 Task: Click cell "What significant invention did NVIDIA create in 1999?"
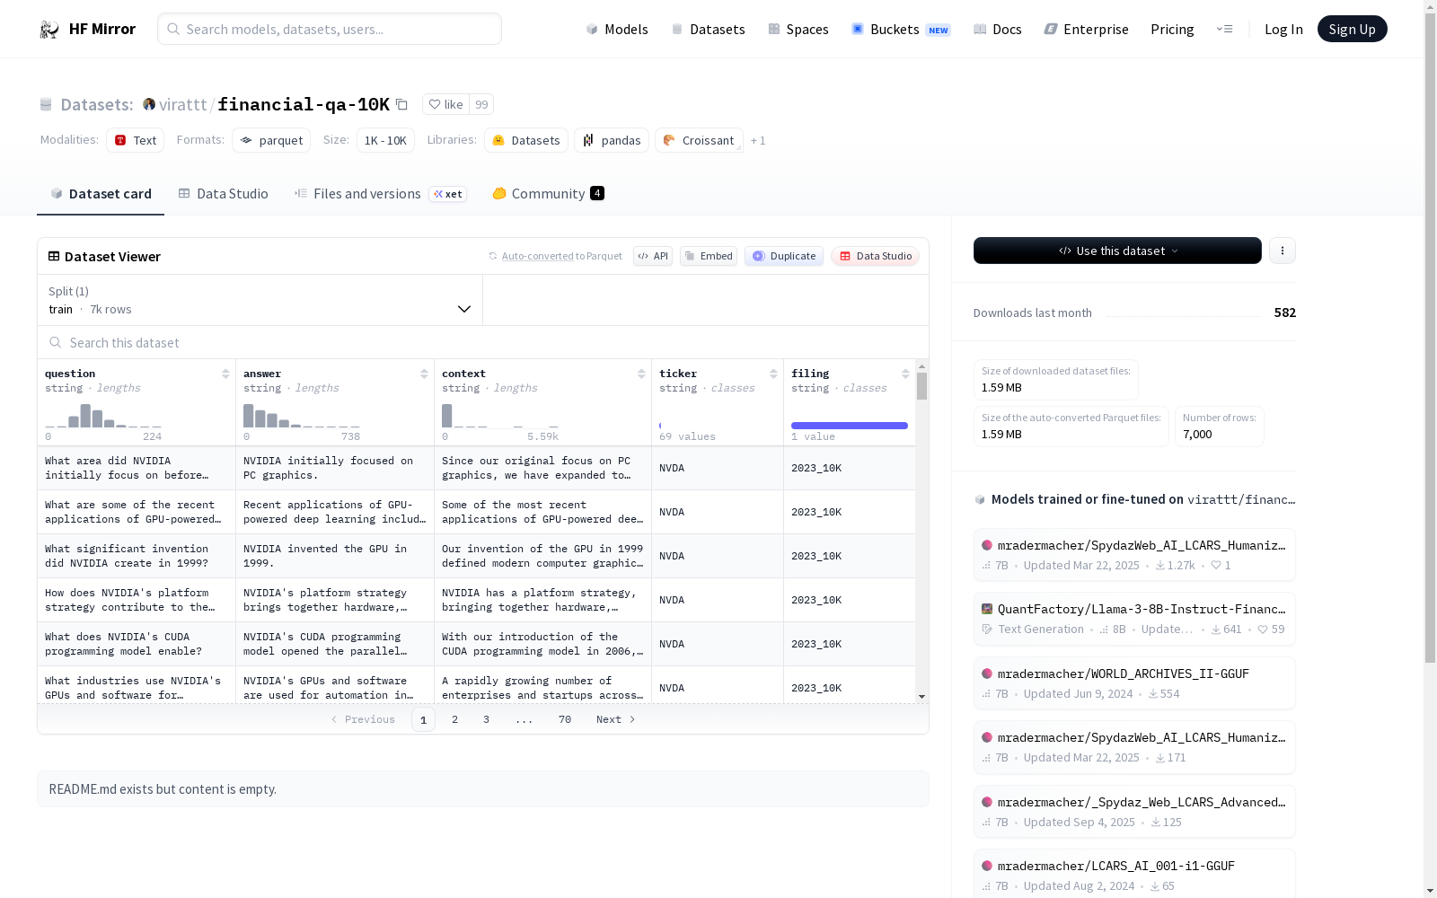click(137, 556)
